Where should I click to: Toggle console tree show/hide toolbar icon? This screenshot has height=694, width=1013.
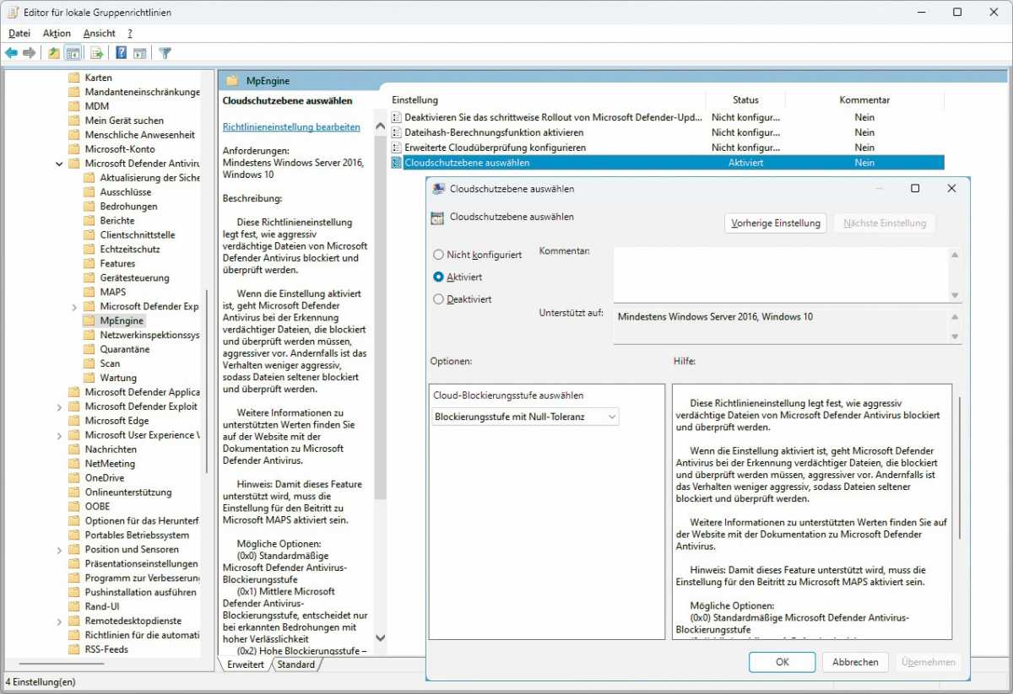[73, 53]
